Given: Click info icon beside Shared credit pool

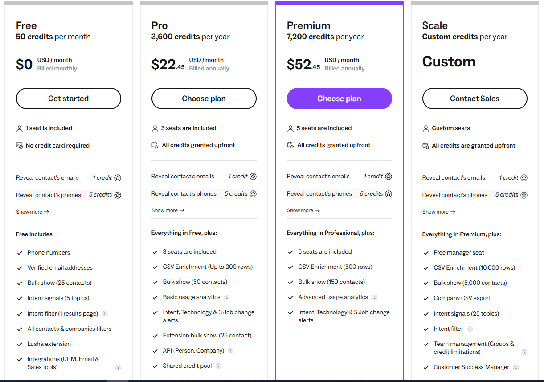Looking at the screenshot, I should (x=218, y=366).
